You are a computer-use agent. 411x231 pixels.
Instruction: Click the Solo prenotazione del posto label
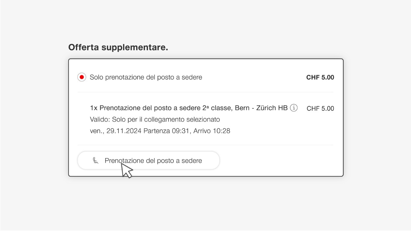click(x=146, y=77)
